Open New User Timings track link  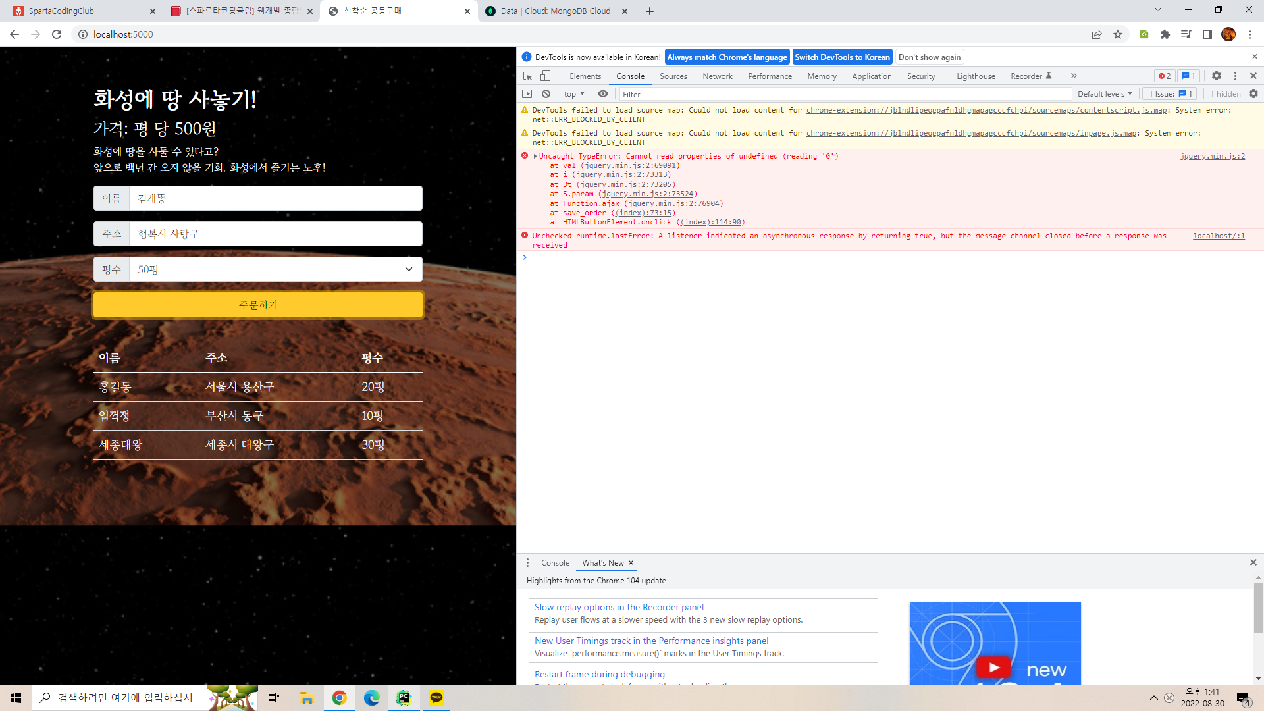click(651, 641)
